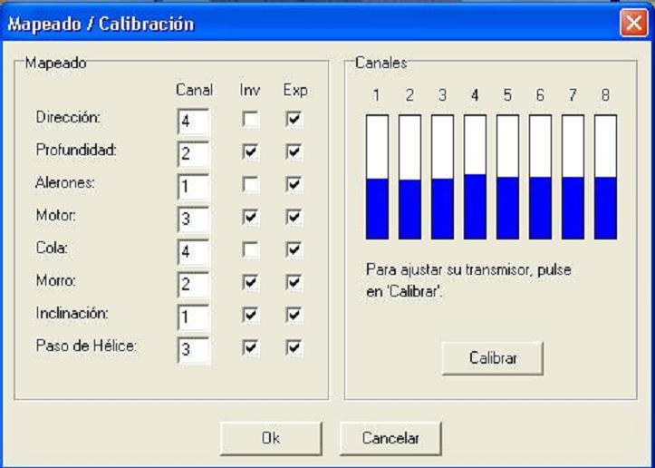Uncheck Exp checkbox for Morro
The height and width of the screenshot is (468, 655).
pos(294,282)
